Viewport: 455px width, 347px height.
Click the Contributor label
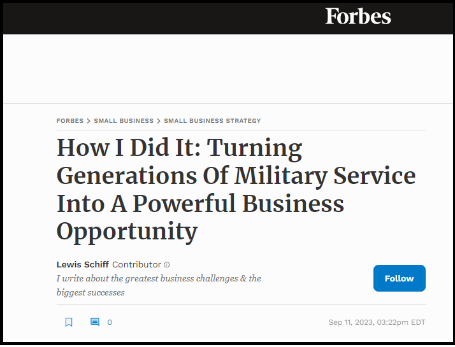(x=136, y=264)
